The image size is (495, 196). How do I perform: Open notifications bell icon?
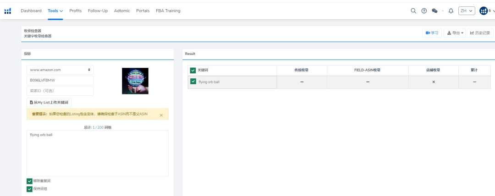click(x=451, y=11)
